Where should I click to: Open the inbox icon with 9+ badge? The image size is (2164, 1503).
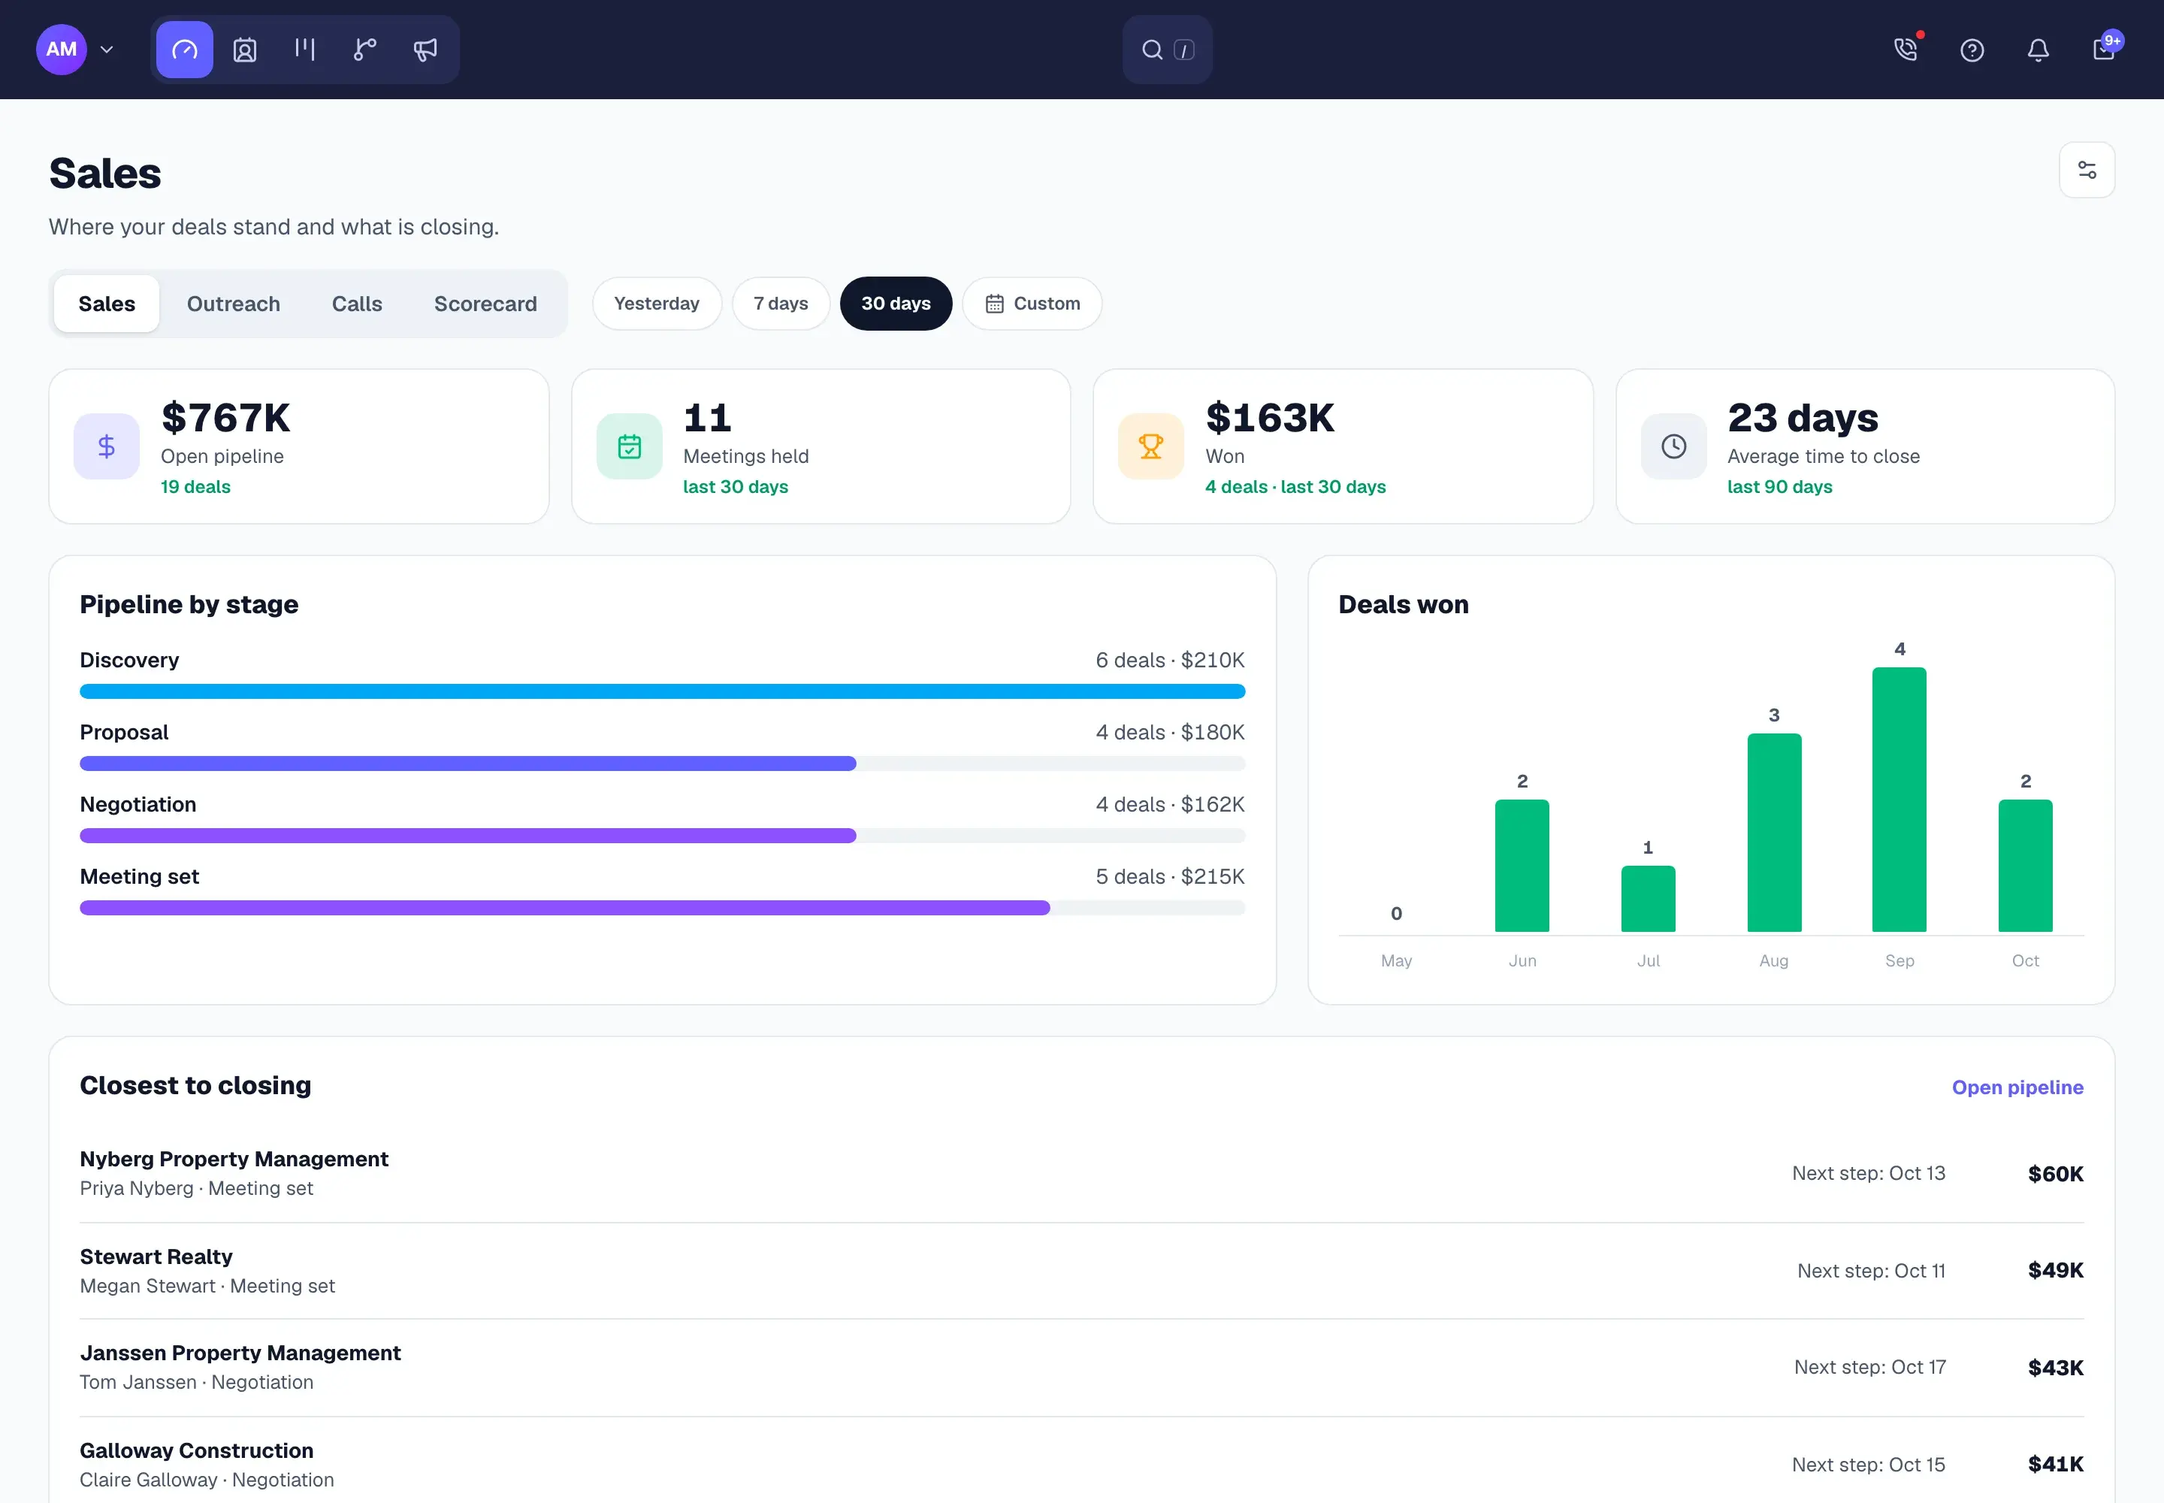coord(2104,50)
